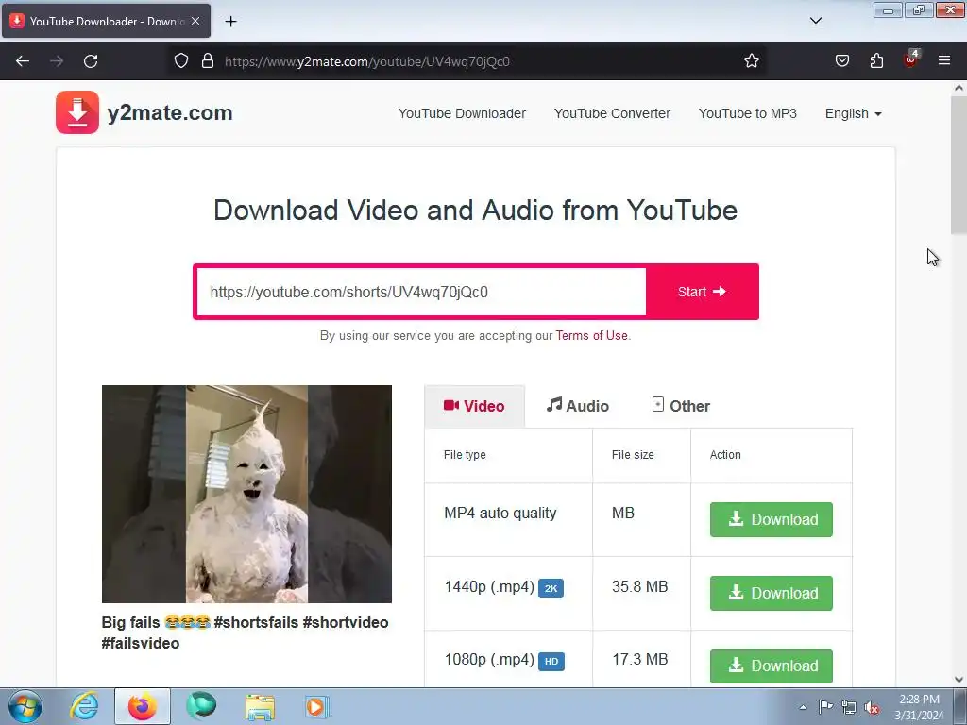Open the Extensions puzzle icon
This screenshot has width=967, height=725.
(x=876, y=61)
